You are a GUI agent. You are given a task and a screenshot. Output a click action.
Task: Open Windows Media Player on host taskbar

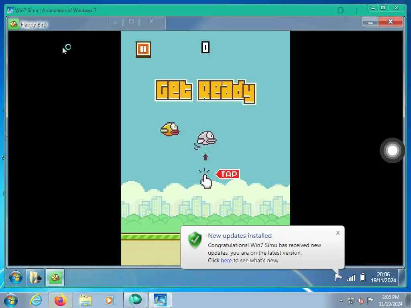click(x=109, y=300)
